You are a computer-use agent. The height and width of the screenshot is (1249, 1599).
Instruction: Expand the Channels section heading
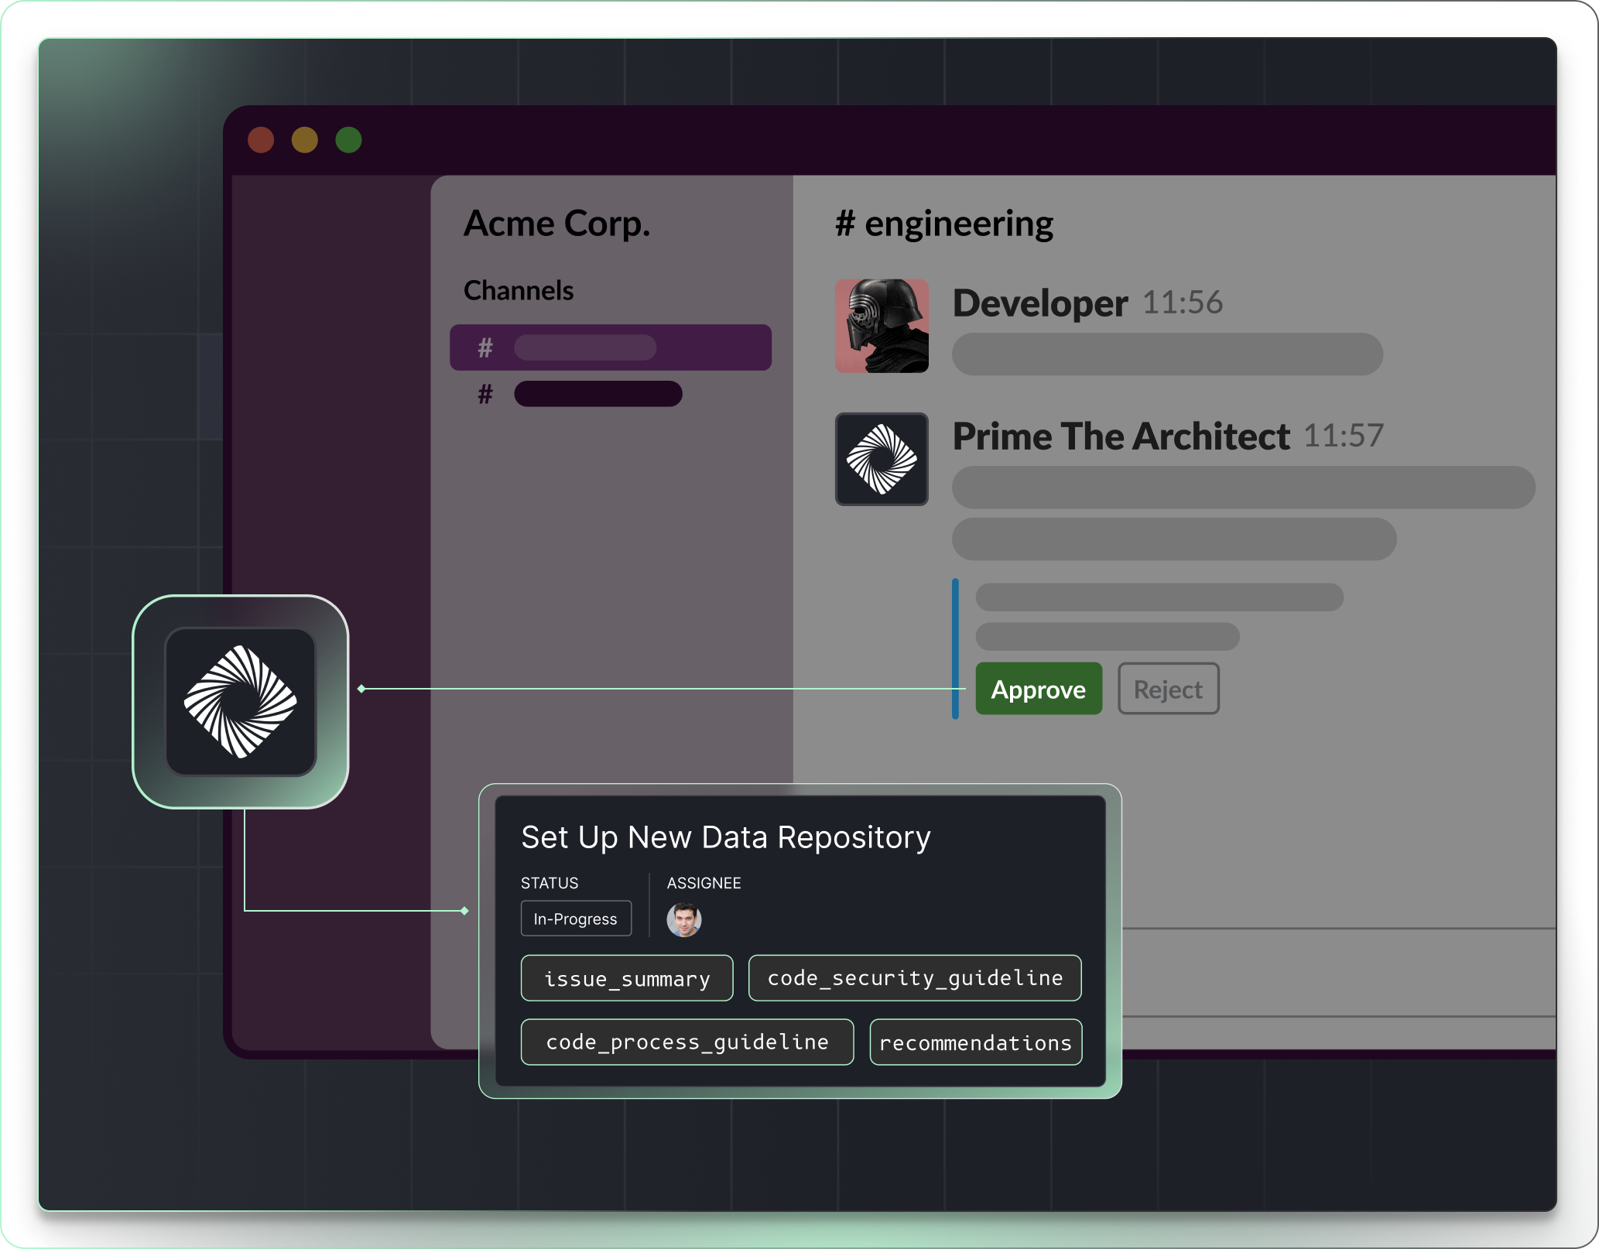[518, 290]
